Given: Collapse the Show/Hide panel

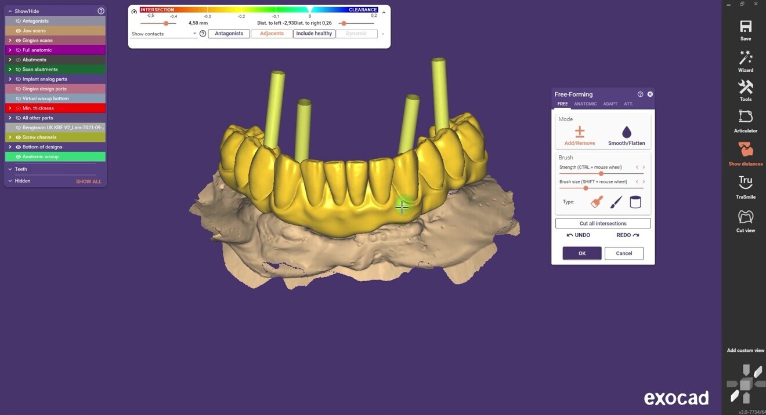Looking at the screenshot, I should tap(10, 10).
